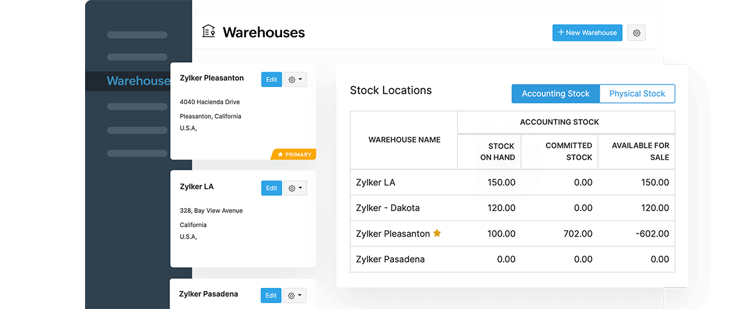
Task: Click the Warehouse Name column header
Action: pos(404,139)
